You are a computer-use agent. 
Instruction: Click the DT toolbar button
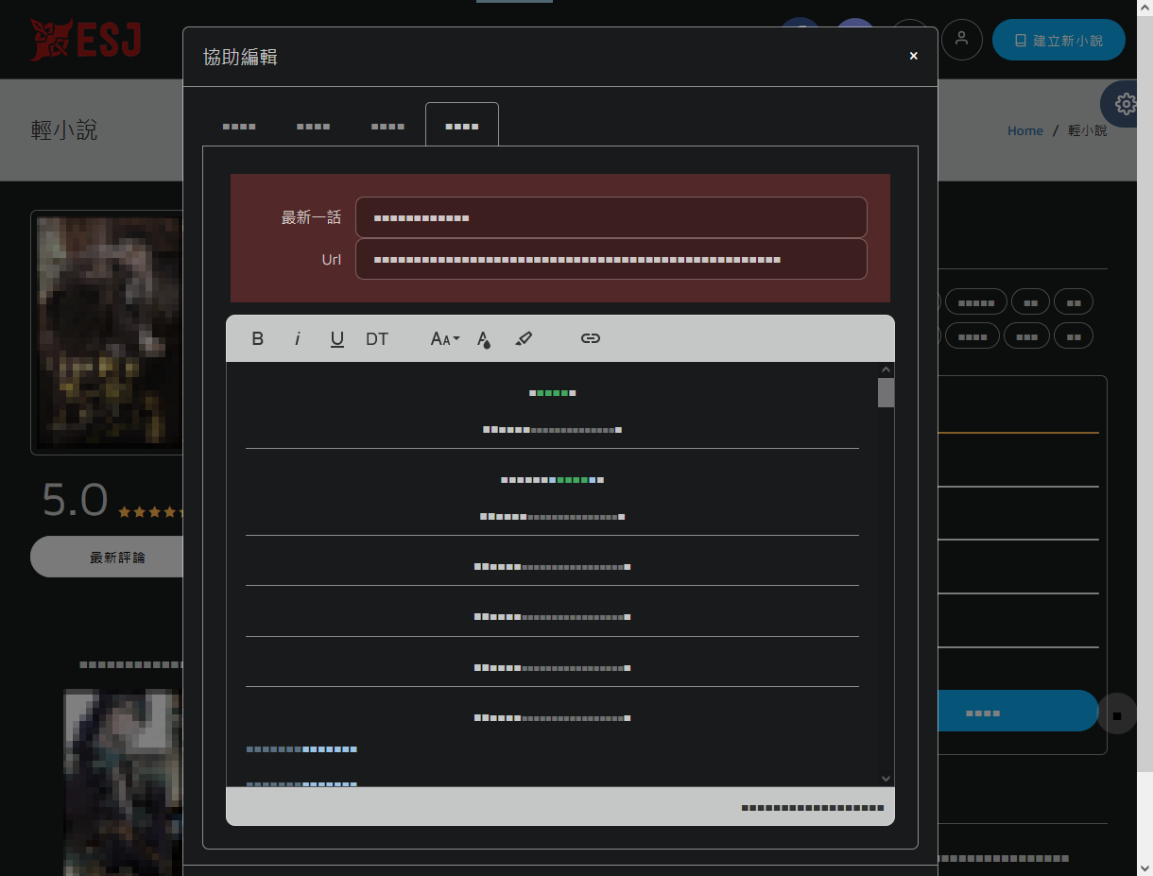coord(377,338)
